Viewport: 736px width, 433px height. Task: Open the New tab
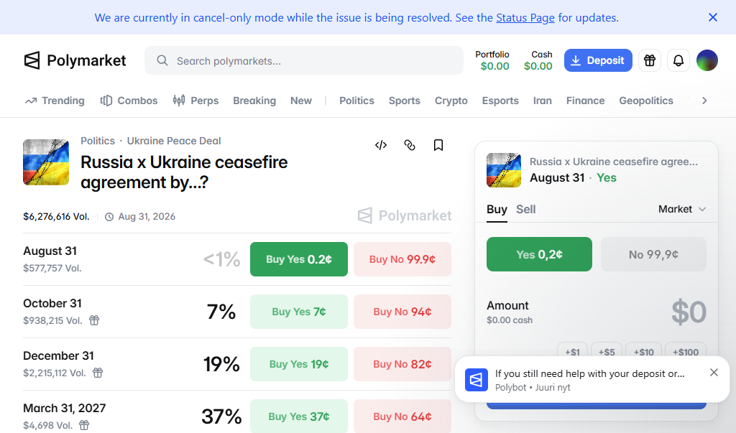click(x=301, y=101)
